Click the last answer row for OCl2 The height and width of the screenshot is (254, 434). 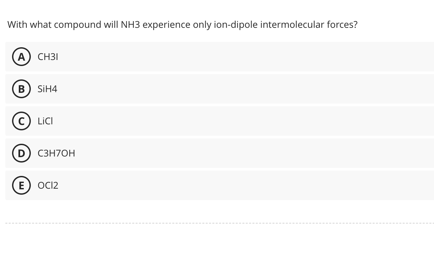218,185
